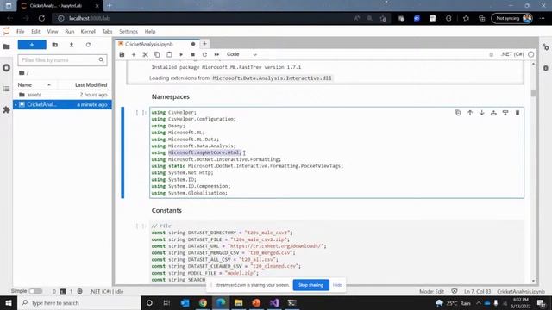The width and height of the screenshot is (552, 310).
Task: Insert a cell above the active cell
Action: click(x=493, y=113)
